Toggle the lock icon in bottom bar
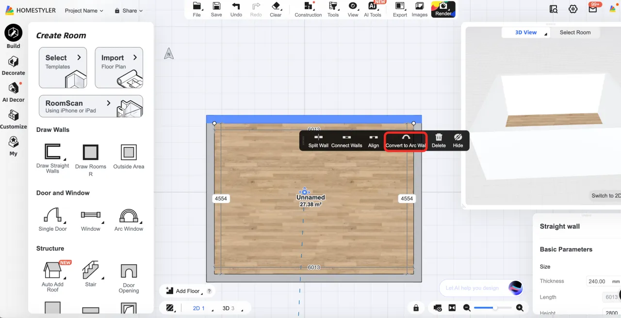This screenshot has height=318, width=621. [416, 308]
